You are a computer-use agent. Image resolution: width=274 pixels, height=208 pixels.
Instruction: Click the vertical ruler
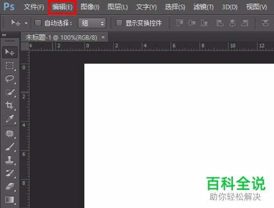tap(25, 129)
